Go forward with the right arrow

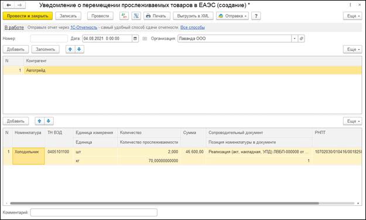pyautogui.click(x=20, y=5)
